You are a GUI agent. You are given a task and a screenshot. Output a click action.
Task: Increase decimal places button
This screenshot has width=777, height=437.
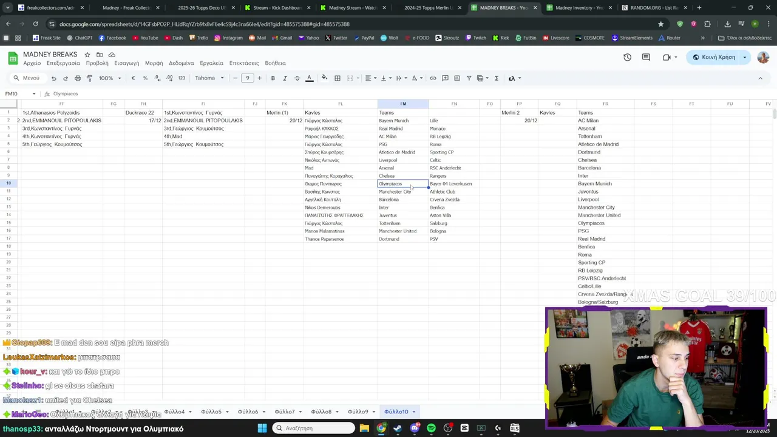pyautogui.click(x=169, y=78)
